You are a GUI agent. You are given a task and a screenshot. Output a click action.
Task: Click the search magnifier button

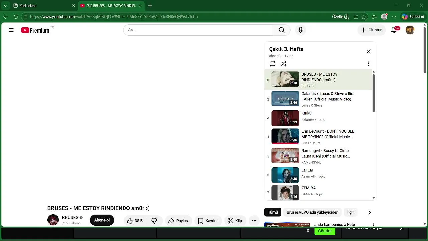(x=282, y=30)
